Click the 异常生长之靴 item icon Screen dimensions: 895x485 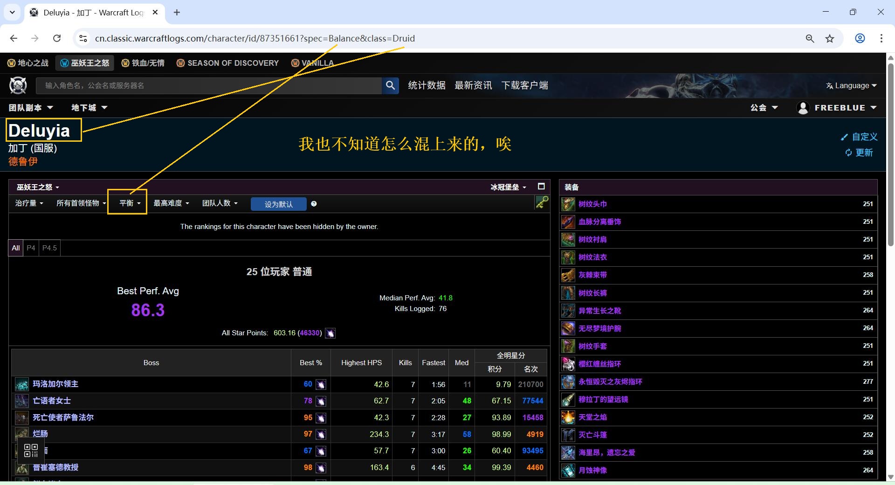pyautogui.click(x=568, y=311)
